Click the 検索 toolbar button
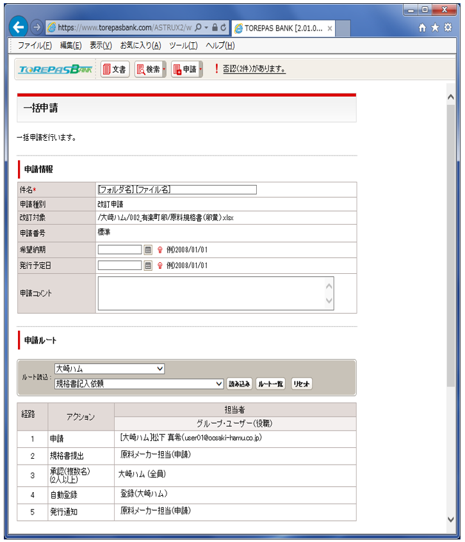This screenshot has height=542, width=465. 150,69
